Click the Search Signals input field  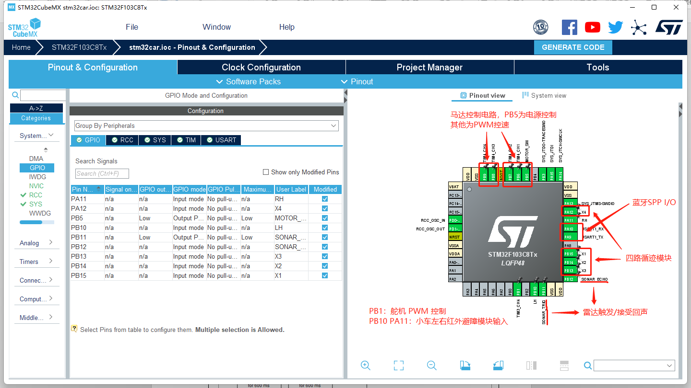coord(102,173)
